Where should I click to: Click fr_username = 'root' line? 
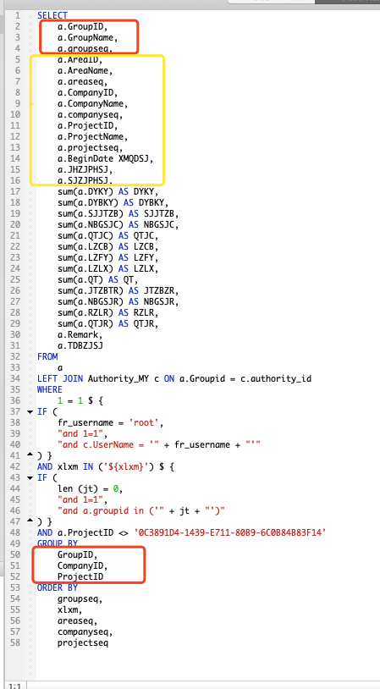(111, 422)
